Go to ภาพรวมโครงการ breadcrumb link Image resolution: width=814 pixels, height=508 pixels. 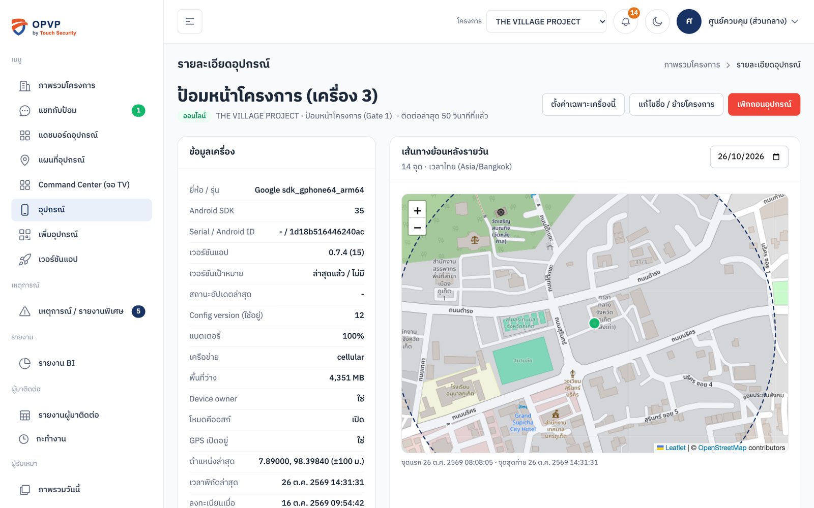click(x=692, y=65)
